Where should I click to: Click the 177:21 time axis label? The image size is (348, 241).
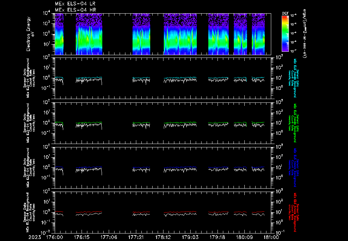point(136,237)
